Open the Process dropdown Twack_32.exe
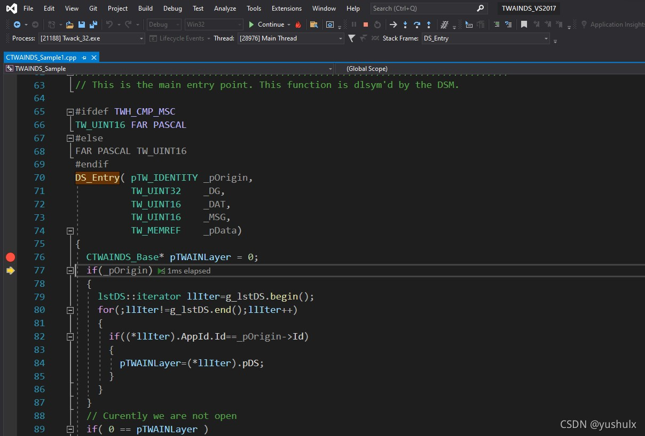The width and height of the screenshot is (645, 436). [x=92, y=38]
